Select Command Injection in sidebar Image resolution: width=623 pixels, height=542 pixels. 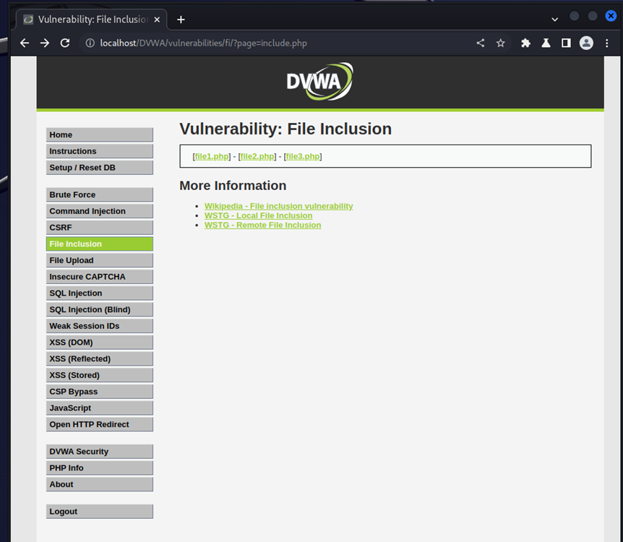coord(99,211)
